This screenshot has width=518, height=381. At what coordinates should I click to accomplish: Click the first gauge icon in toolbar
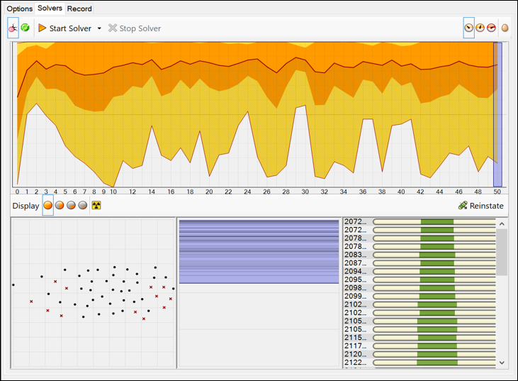468,28
